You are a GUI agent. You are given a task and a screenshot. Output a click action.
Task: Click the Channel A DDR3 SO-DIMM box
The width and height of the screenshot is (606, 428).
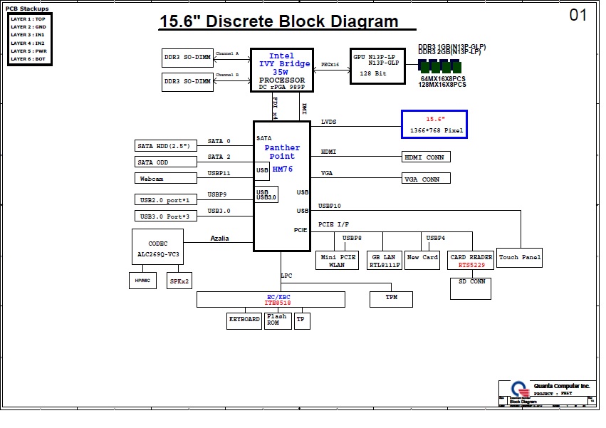[187, 58]
